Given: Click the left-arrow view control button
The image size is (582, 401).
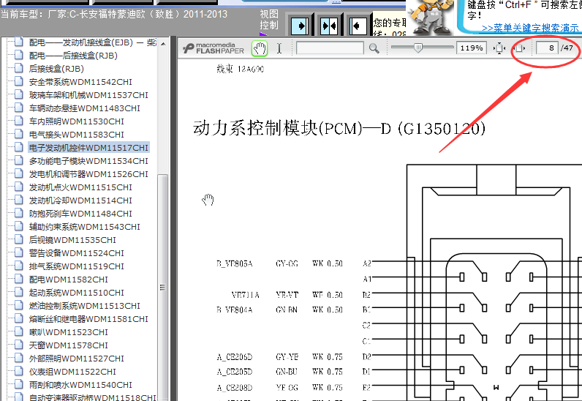Looking at the screenshot, I should tap(358, 26).
